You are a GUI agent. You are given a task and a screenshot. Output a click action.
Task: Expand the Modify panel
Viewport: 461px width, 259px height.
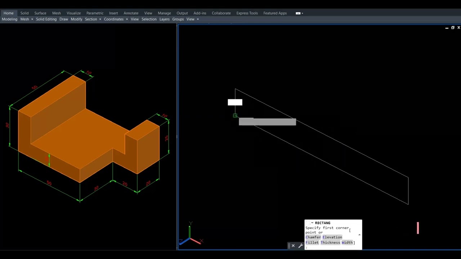(x=76, y=19)
